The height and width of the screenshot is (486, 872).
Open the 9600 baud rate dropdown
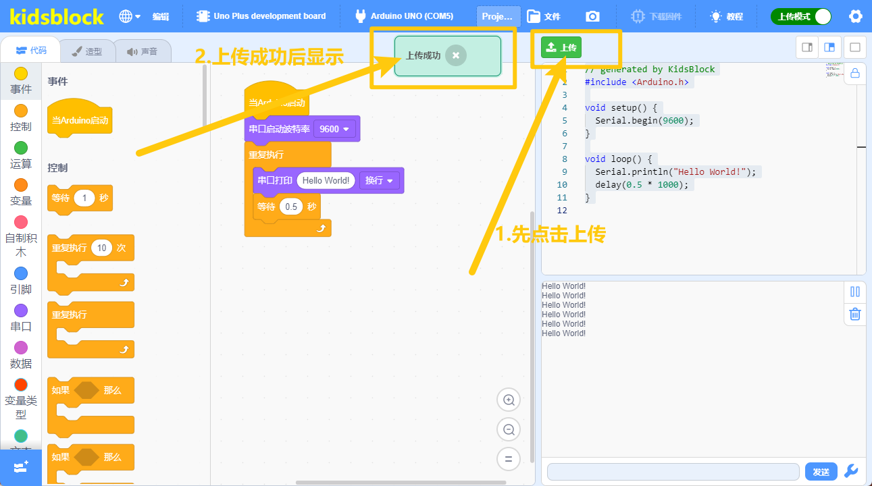coord(334,129)
